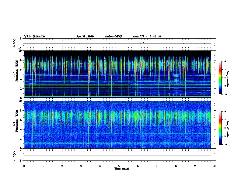Viewport: 241px width, 186px height.
Task: Click the "Time (min)" axis label
Action: pyautogui.click(x=122, y=169)
